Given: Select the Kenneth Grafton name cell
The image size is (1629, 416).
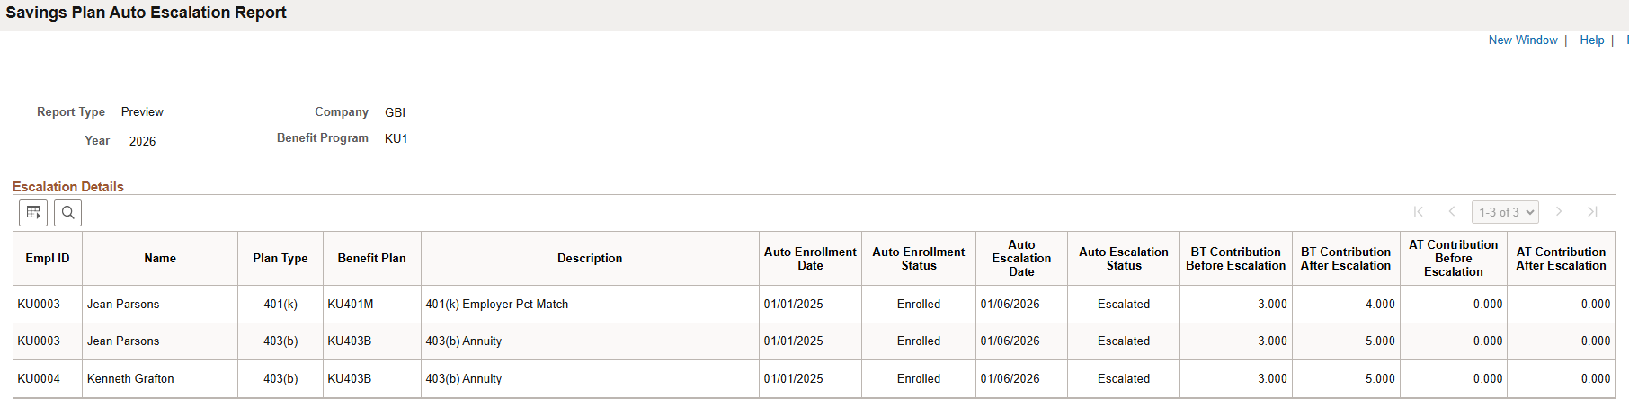Looking at the screenshot, I should click(x=130, y=379).
